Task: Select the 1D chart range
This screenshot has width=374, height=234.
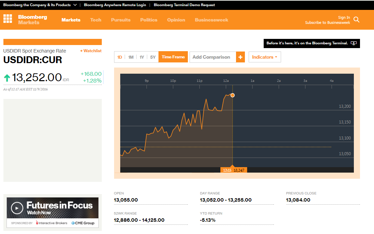Action: click(x=120, y=57)
